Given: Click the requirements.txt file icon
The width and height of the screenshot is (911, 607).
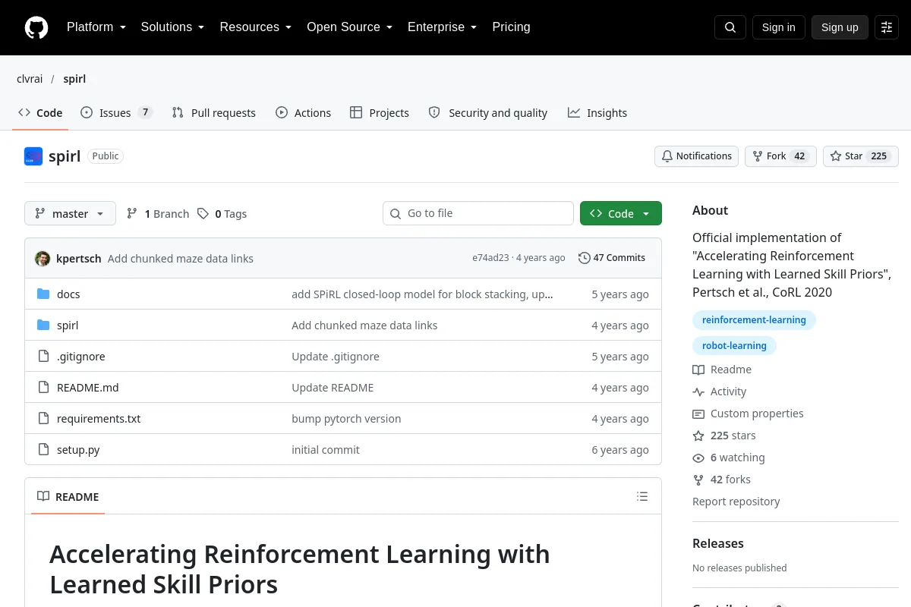Looking at the screenshot, I should point(43,419).
